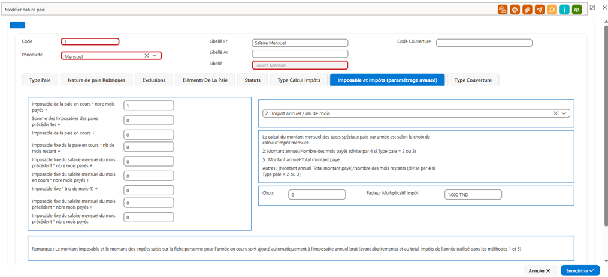
Task: Expand the Impôt annuel / nb de mois dropdown
Action: 564,113
